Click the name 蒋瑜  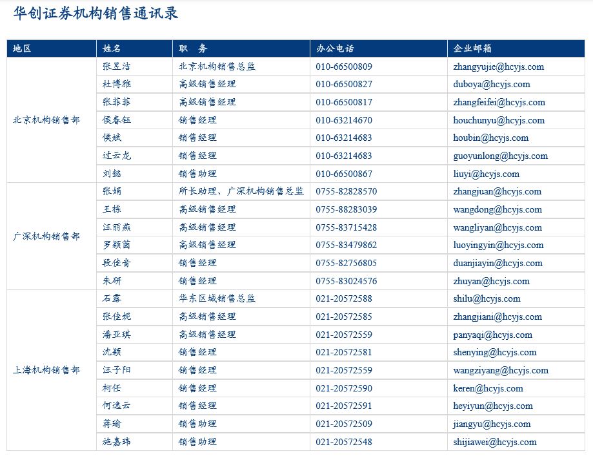112,424
